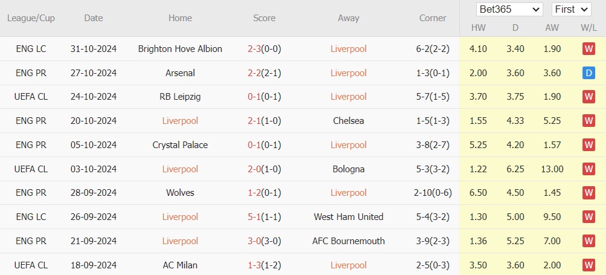
Task: Click W result badge for Crystal Palace match
Action: pyautogui.click(x=588, y=145)
